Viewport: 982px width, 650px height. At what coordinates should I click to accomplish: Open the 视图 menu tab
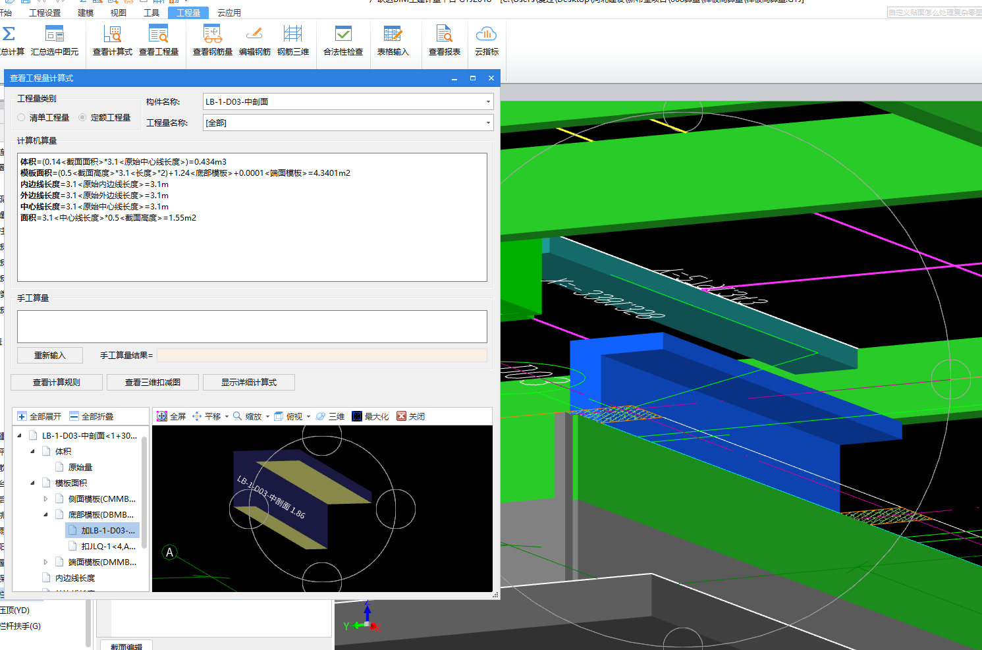tap(119, 13)
